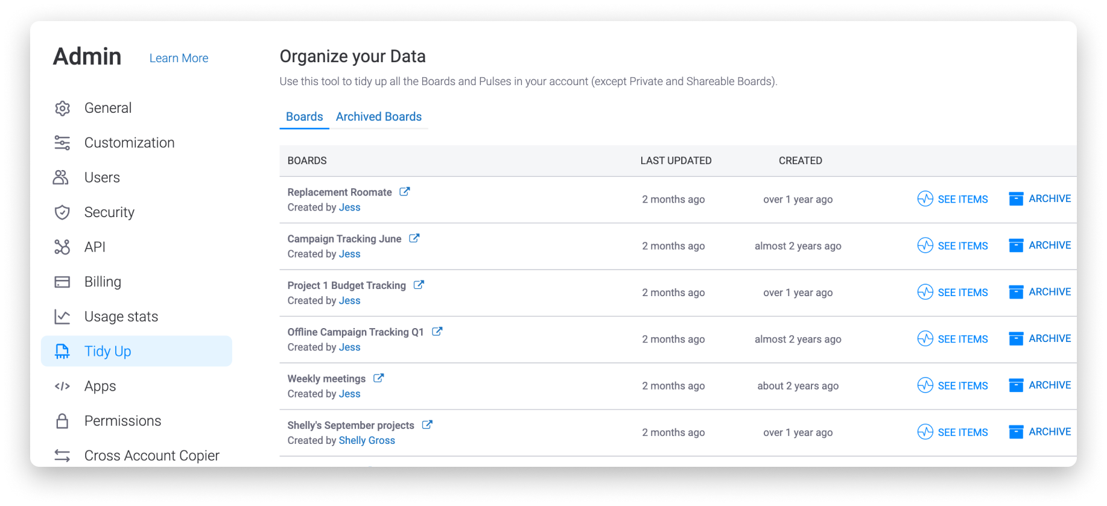1107x506 pixels.
Task: Open the General admin section
Action: tap(108, 108)
